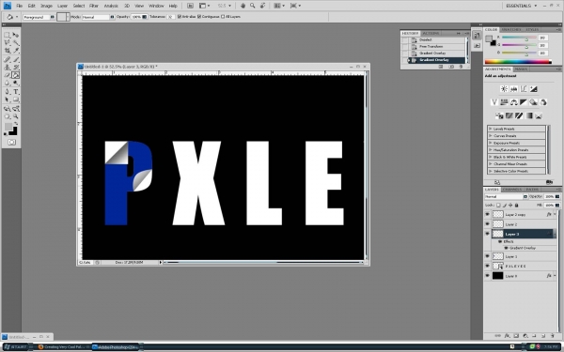Screen dimensions: 564x352
Task: Open the Image menu
Action: [46, 6]
